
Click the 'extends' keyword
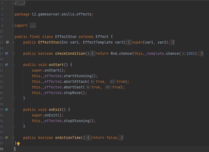tap(86, 37)
